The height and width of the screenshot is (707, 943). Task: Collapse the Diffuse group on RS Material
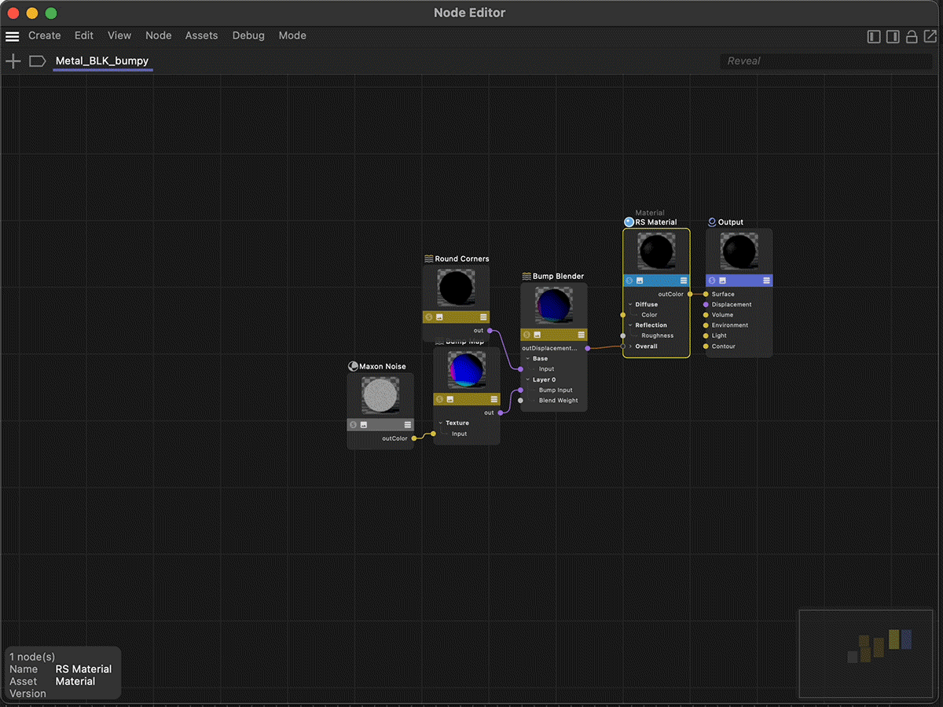coord(630,305)
